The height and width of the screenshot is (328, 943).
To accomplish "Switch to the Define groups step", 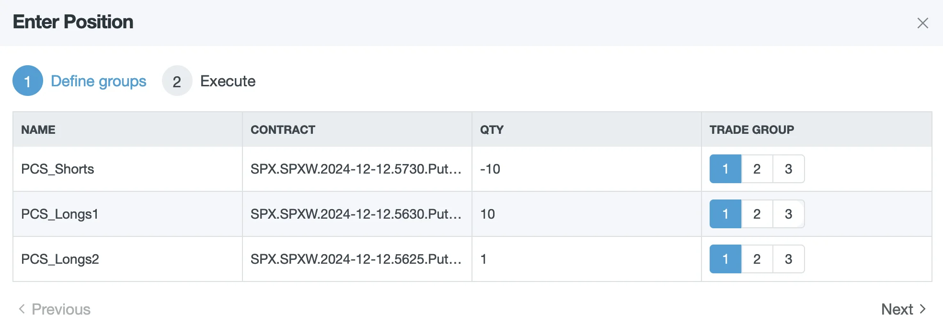I will 99,81.
